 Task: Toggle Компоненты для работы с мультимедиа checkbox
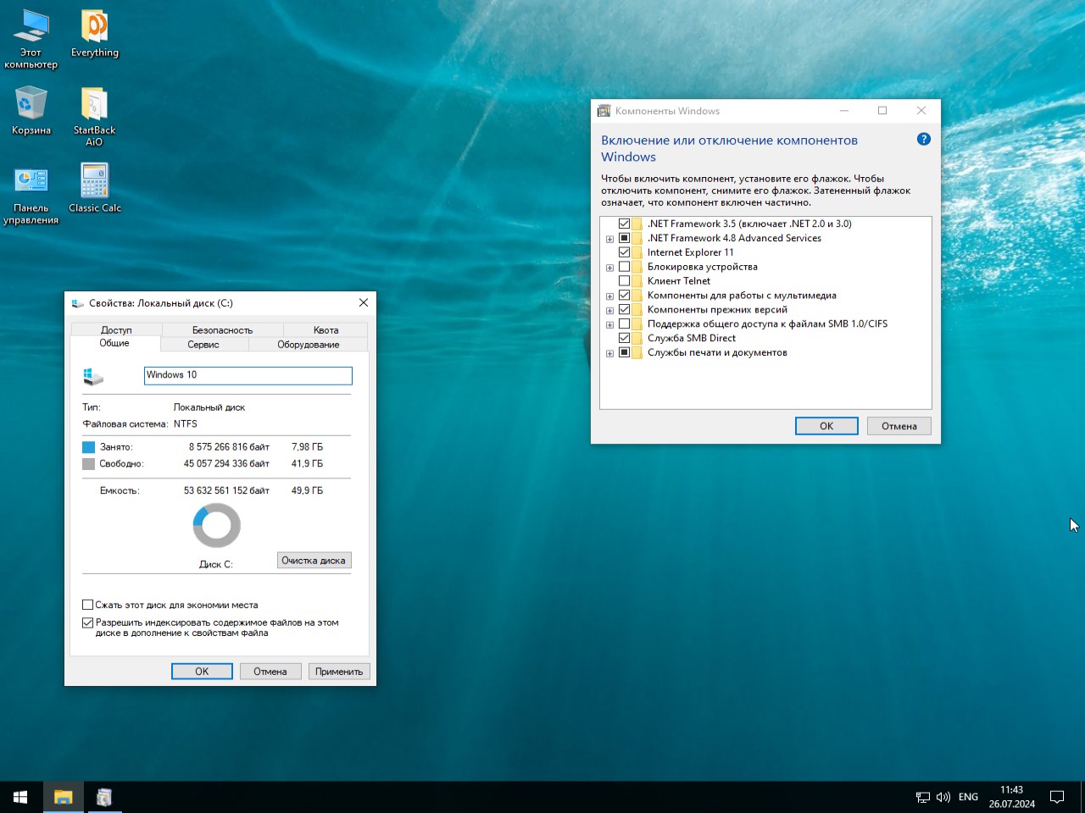click(x=625, y=296)
